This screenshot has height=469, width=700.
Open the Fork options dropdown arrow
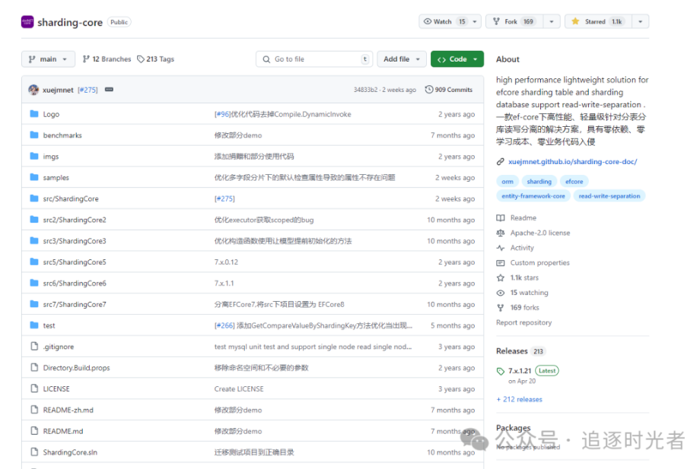[552, 21]
